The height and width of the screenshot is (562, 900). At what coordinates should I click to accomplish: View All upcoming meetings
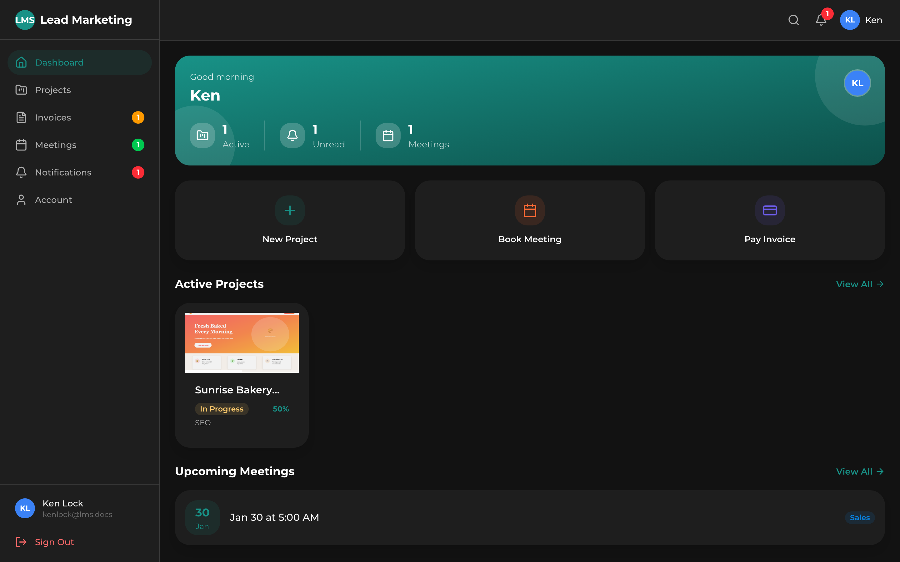click(859, 471)
